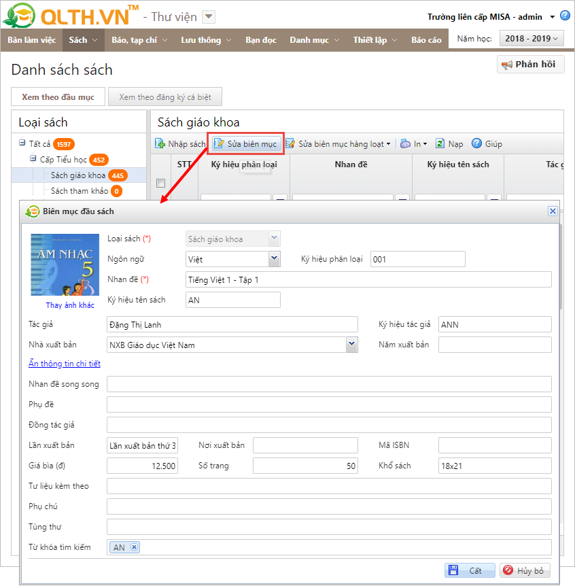The height and width of the screenshot is (588, 575).
Task: Collapse the Cấp Tiểu học tree node
Action: click(33, 158)
